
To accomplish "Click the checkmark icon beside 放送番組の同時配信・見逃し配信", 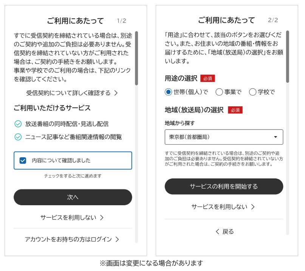I will 18,124.
